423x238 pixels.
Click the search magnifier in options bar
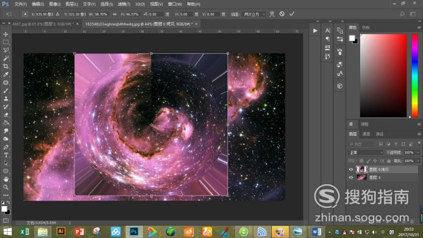coord(402,14)
